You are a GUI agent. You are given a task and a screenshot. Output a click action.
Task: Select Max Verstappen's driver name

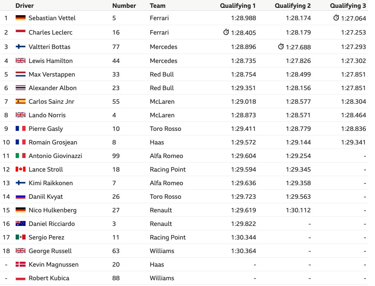[x=52, y=74]
